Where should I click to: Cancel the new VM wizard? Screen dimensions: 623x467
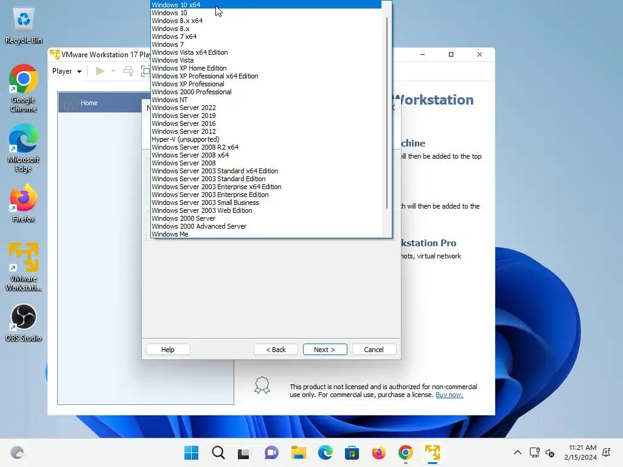[374, 350]
